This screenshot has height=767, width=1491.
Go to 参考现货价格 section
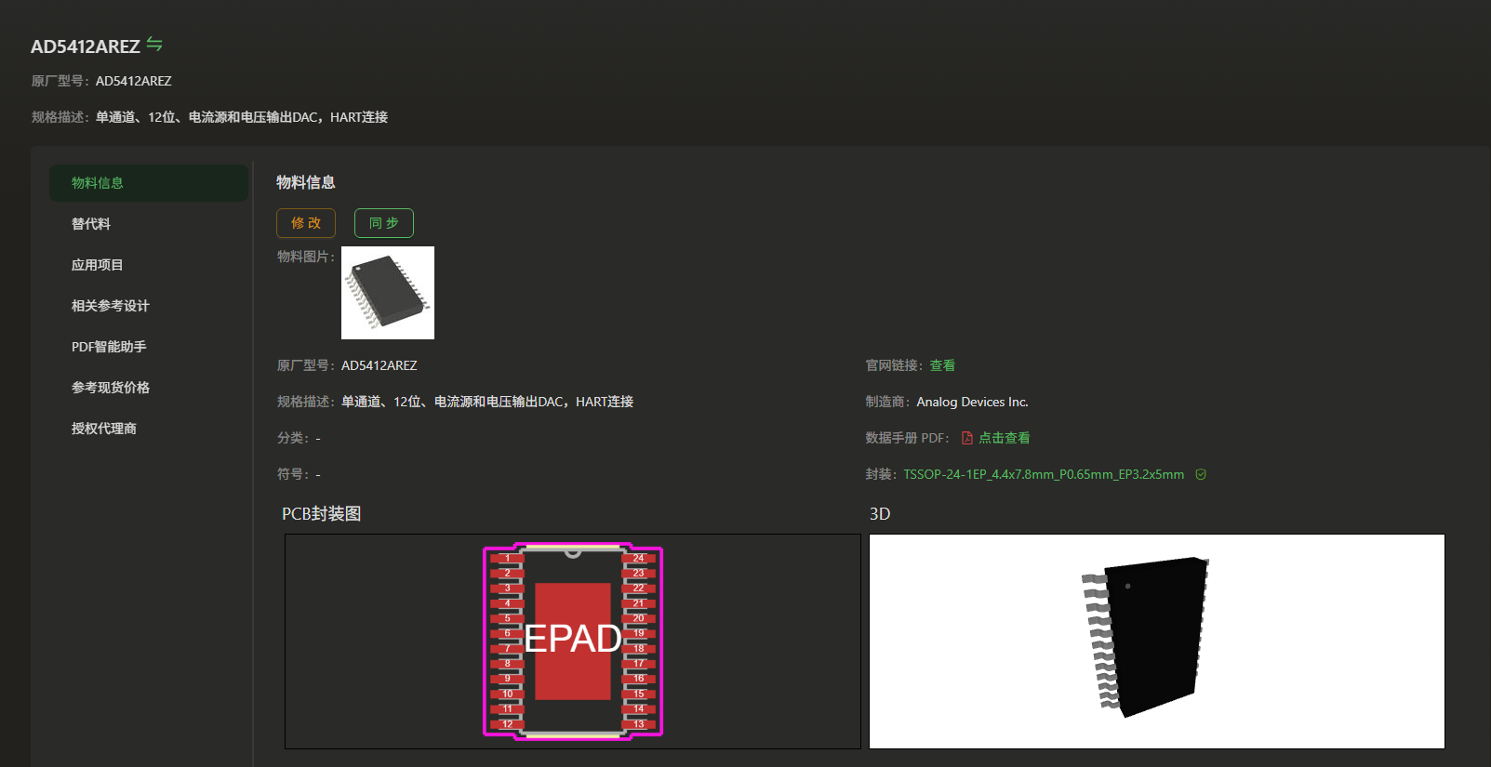pos(111,388)
